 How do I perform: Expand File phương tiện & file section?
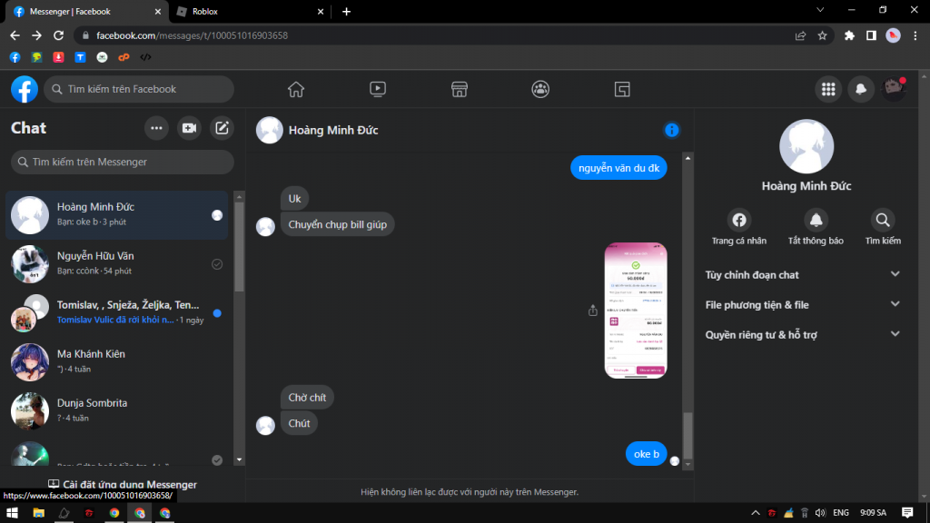803,305
